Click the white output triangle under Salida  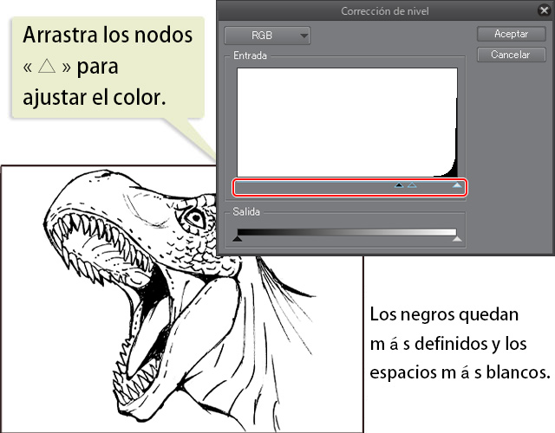click(x=457, y=240)
